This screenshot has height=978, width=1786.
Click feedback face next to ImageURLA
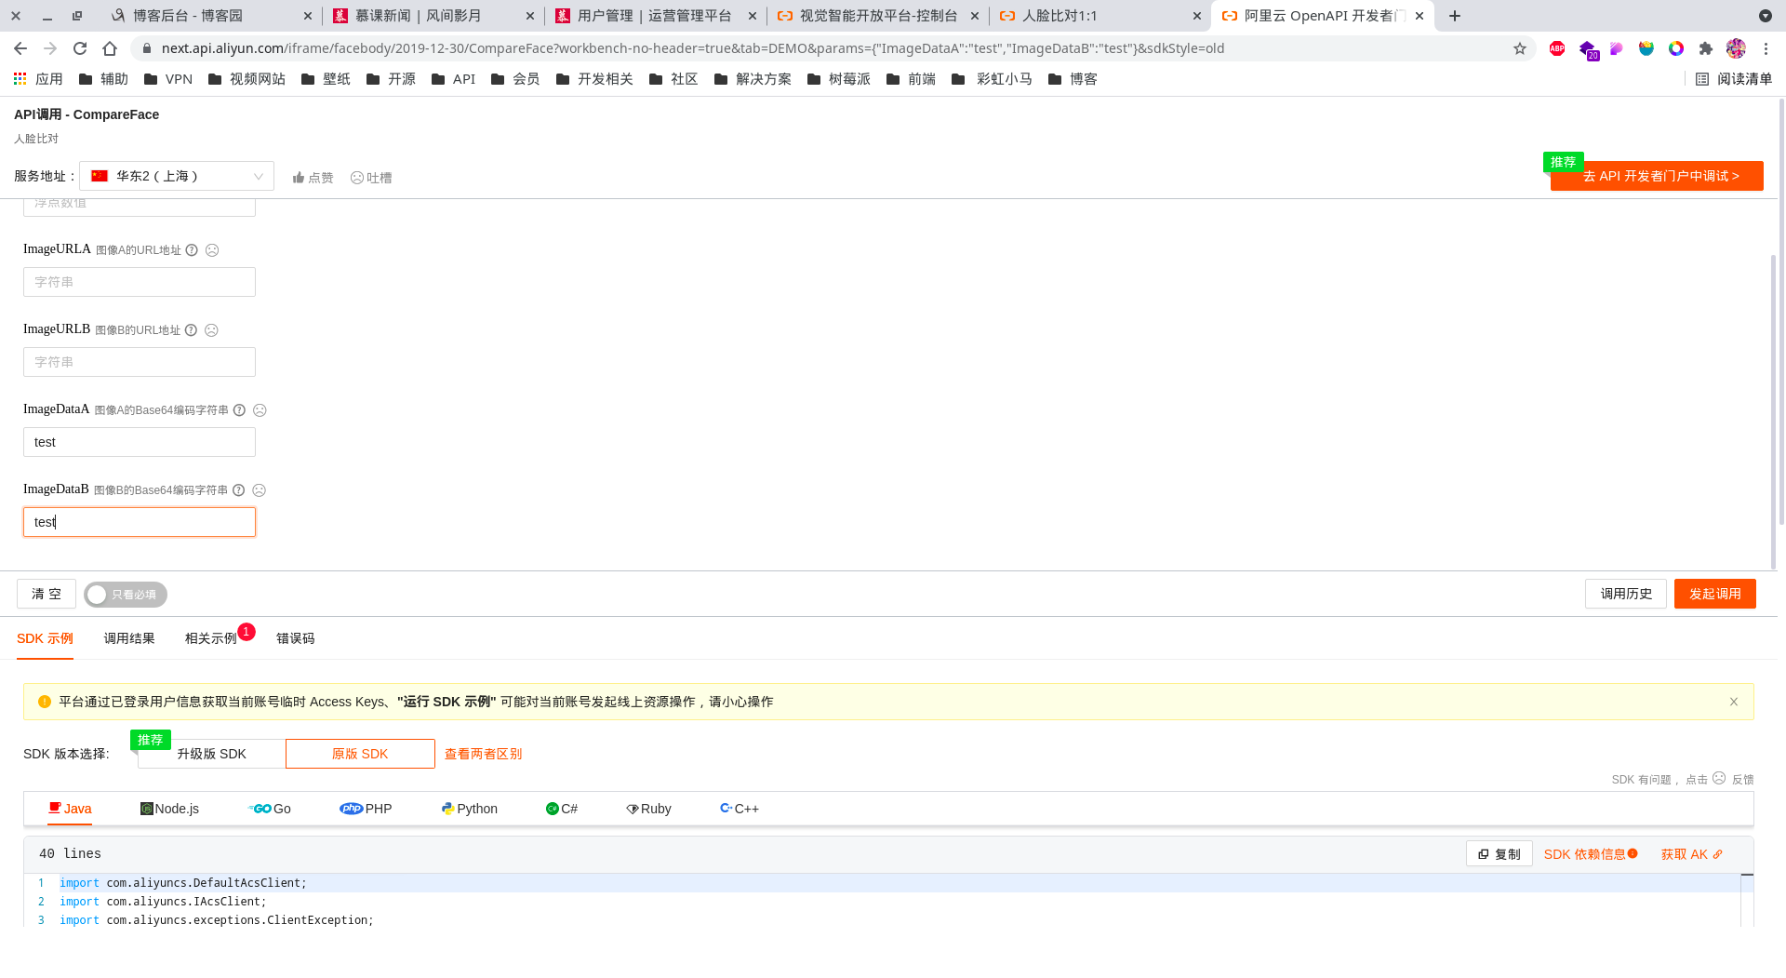click(212, 250)
